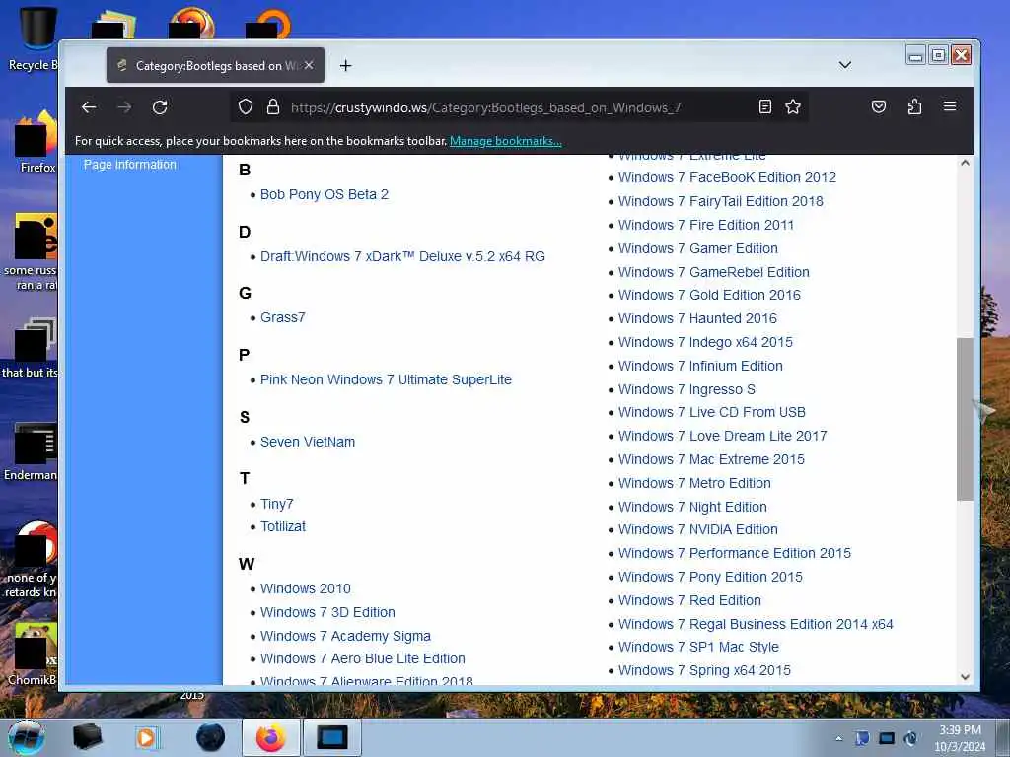Open Pink Neon Windows 7 Ultimate SuperLite
Viewport: 1010px width, 757px height.
tap(386, 379)
